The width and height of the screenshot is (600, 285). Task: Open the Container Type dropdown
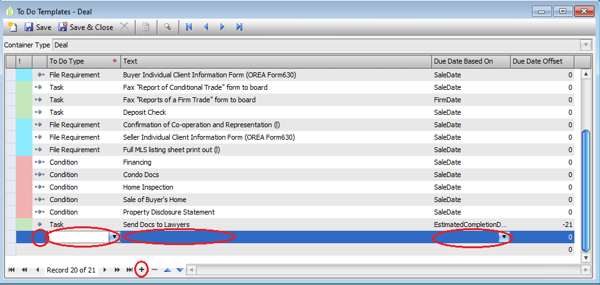pos(586,45)
